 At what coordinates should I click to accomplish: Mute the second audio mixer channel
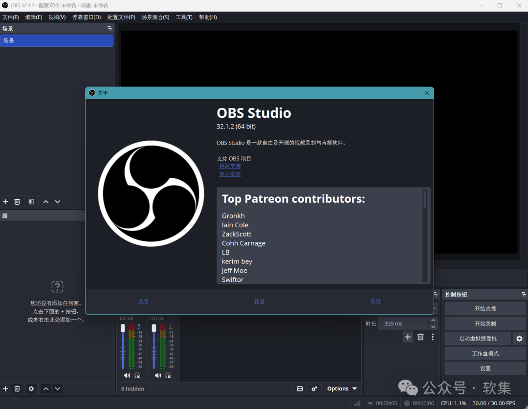pyautogui.click(x=158, y=375)
